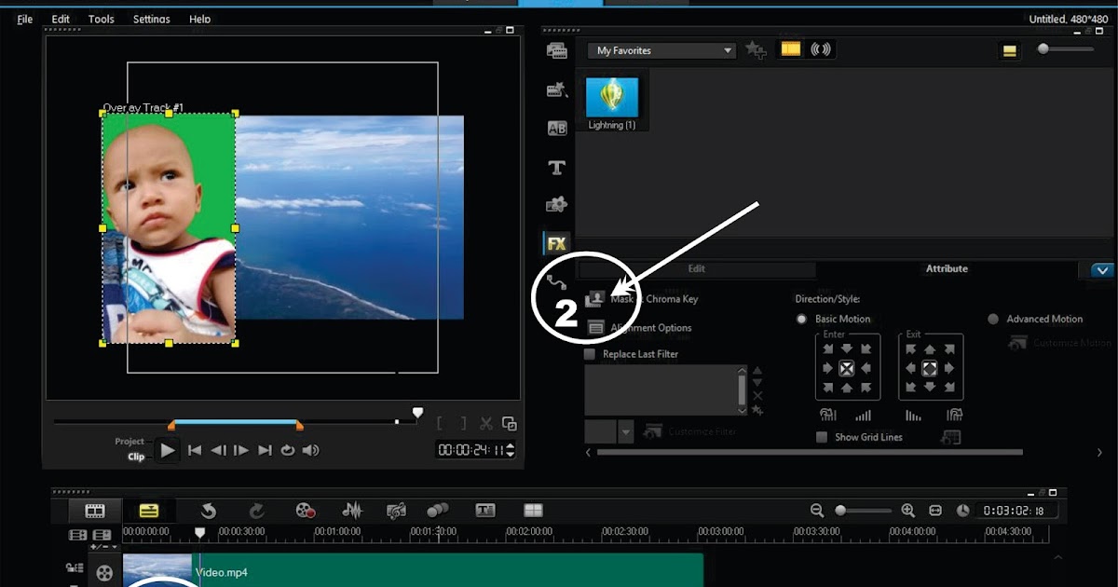
Task: Open the Settings menu
Action: pos(152,19)
